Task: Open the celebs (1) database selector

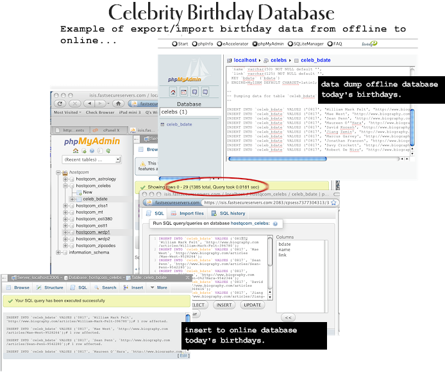Action: pyautogui.click(x=190, y=112)
